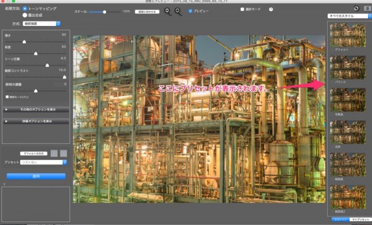Screen dimensions: 372x225
Task: Open the すべてのスタイル style filter dropdown
Action: pos(350,16)
